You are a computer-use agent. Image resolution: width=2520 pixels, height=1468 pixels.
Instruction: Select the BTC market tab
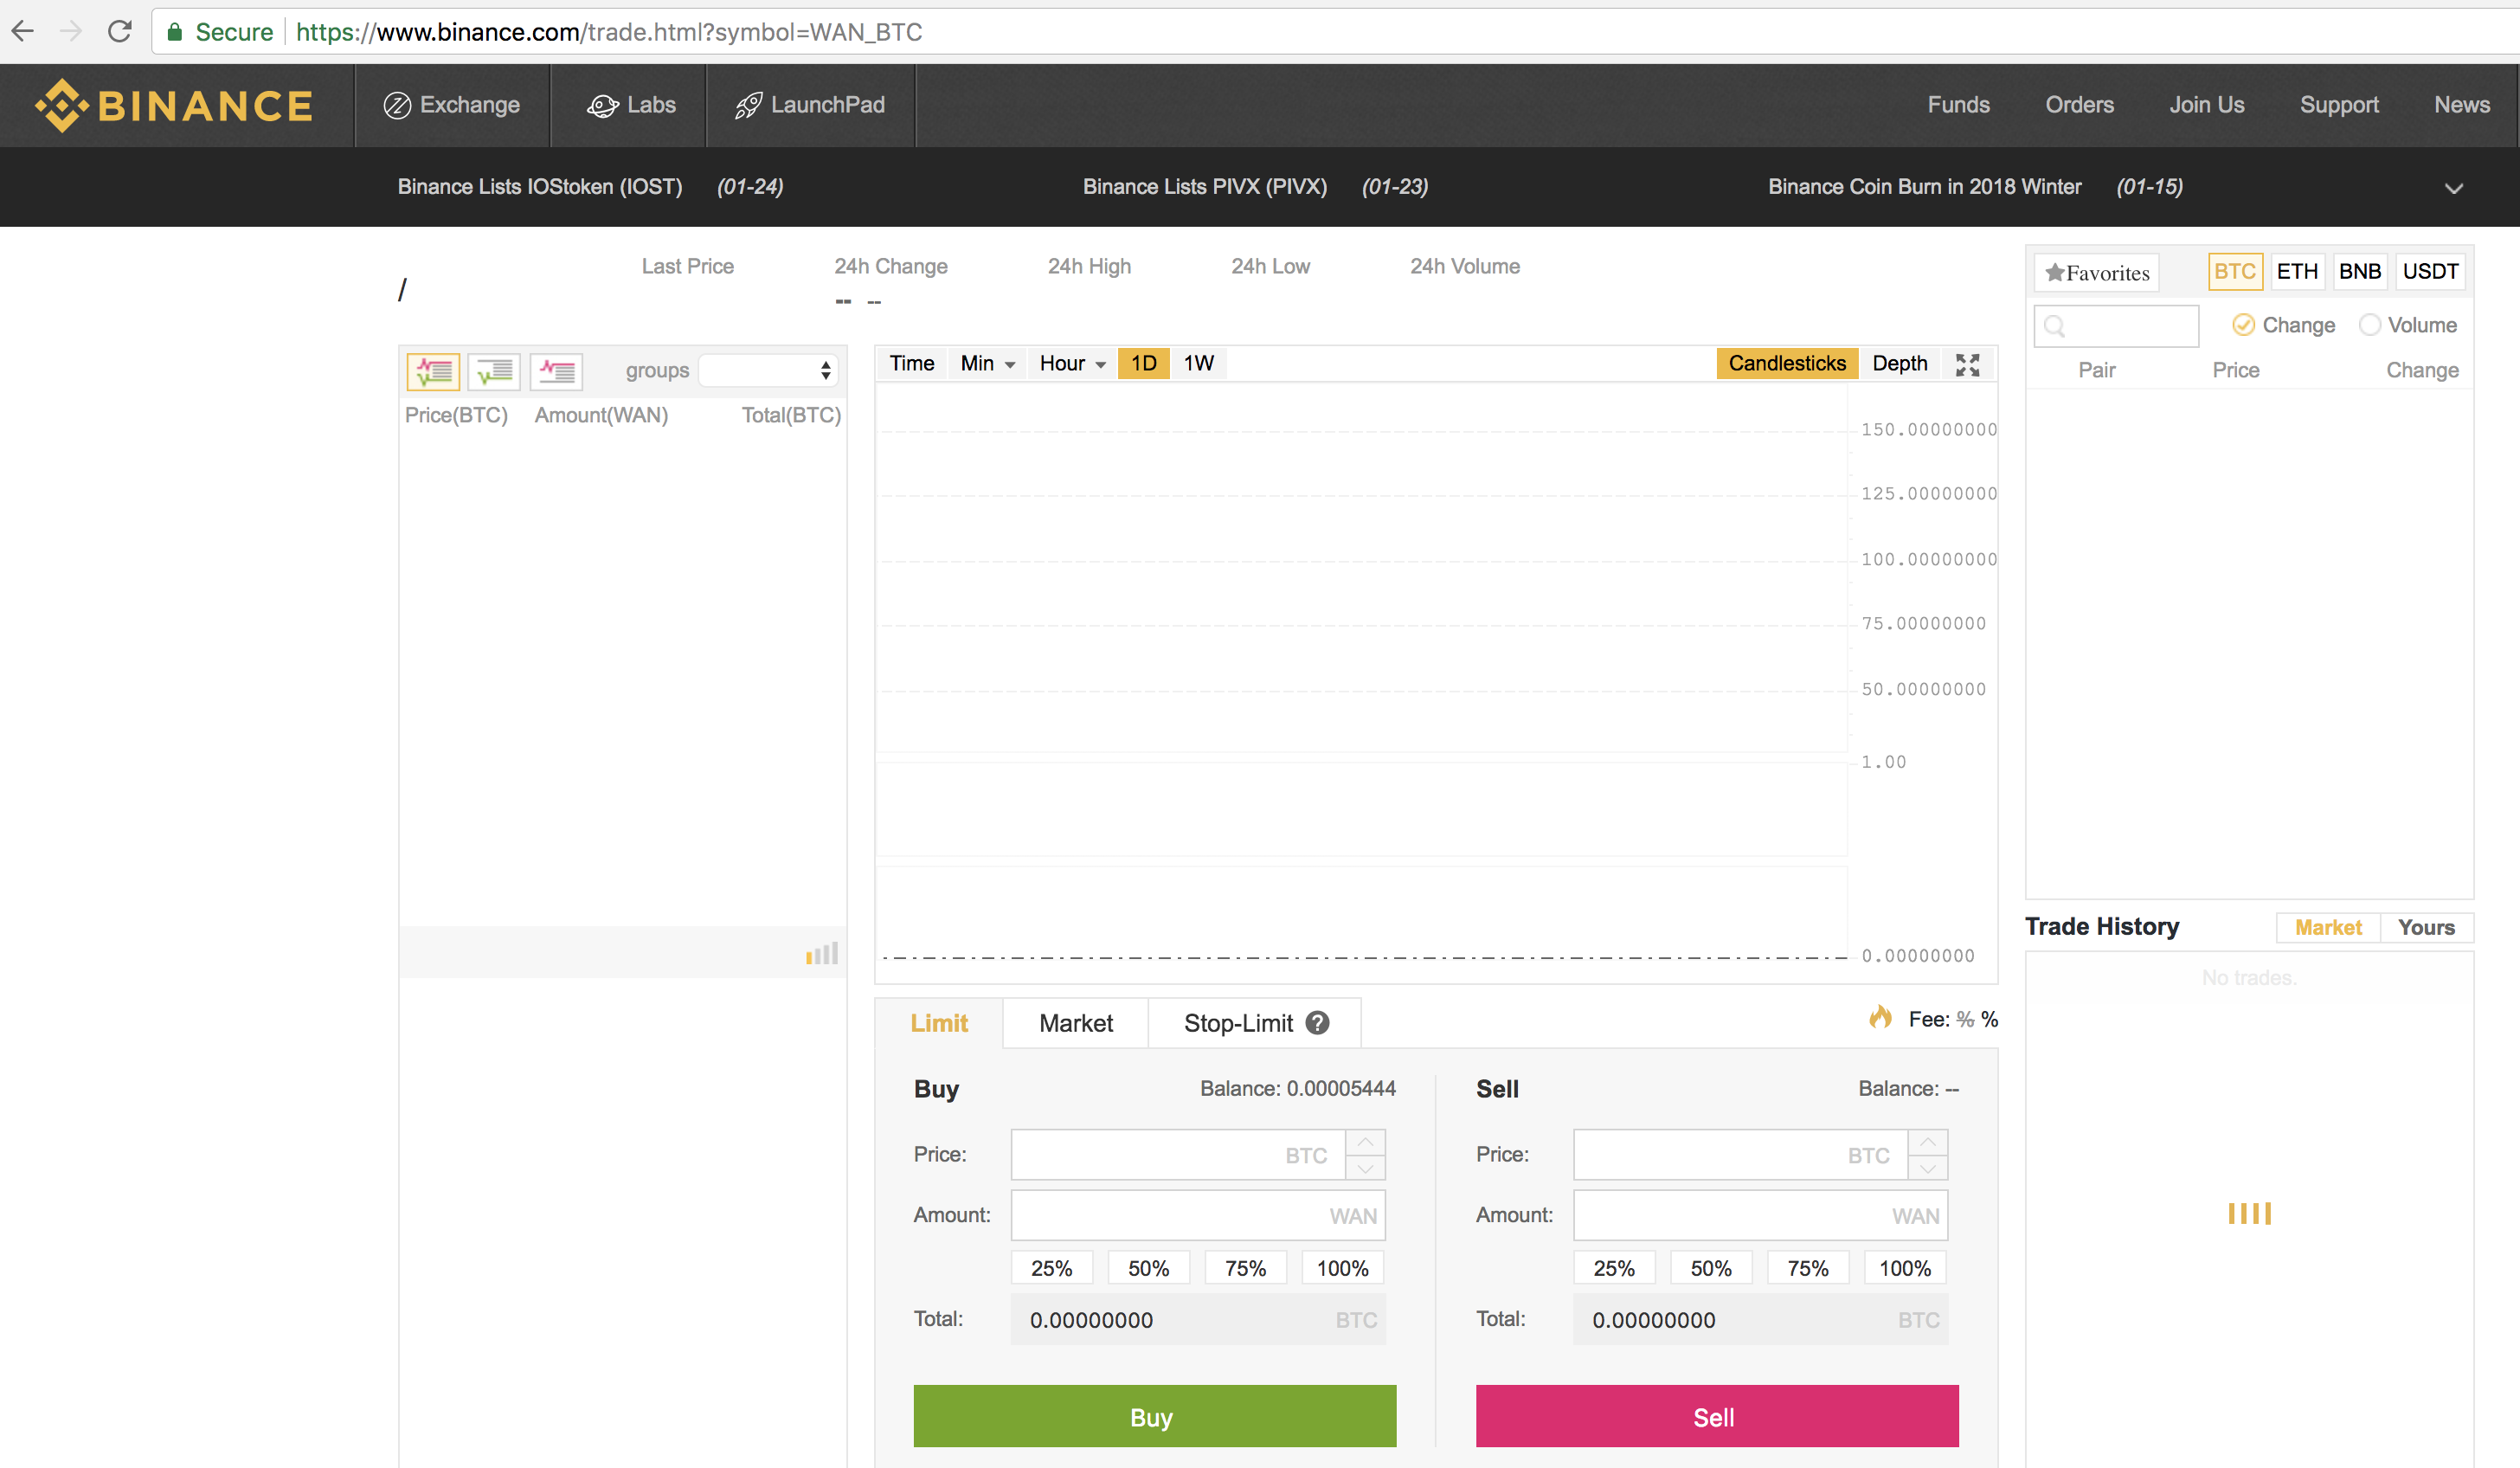point(2234,271)
